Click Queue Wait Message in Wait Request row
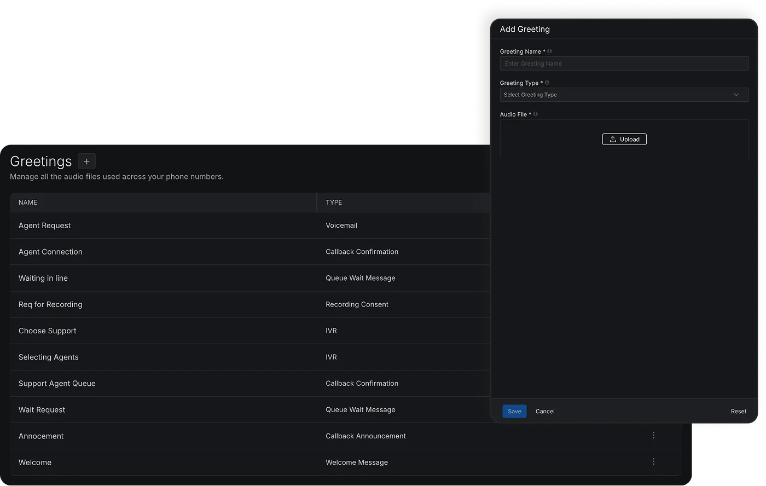 [360, 409]
